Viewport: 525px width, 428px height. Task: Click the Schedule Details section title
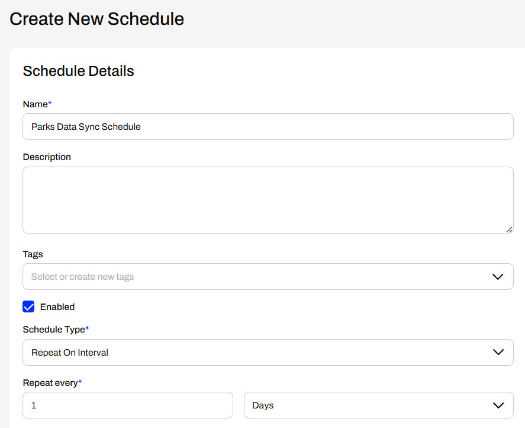78,71
